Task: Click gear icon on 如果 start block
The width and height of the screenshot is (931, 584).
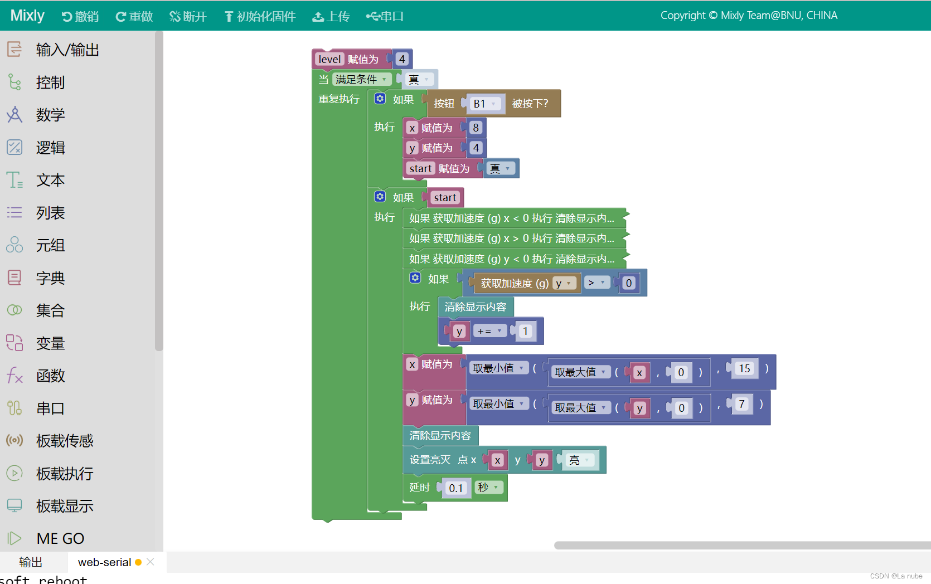Action: pyautogui.click(x=380, y=197)
